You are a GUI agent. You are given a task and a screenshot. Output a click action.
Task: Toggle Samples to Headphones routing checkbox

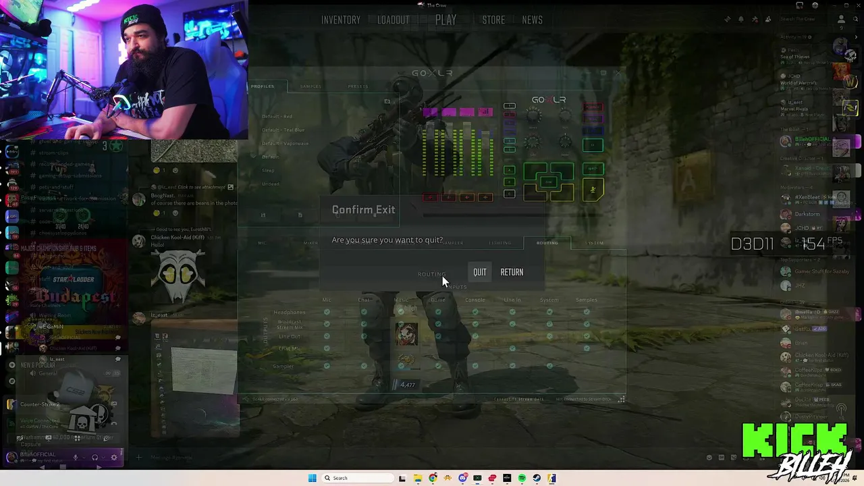(x=587, y=312)
